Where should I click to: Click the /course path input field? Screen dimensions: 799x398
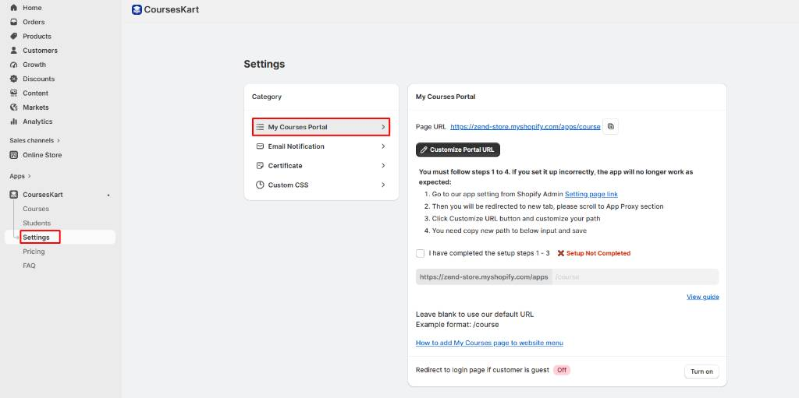coord(635,276)
